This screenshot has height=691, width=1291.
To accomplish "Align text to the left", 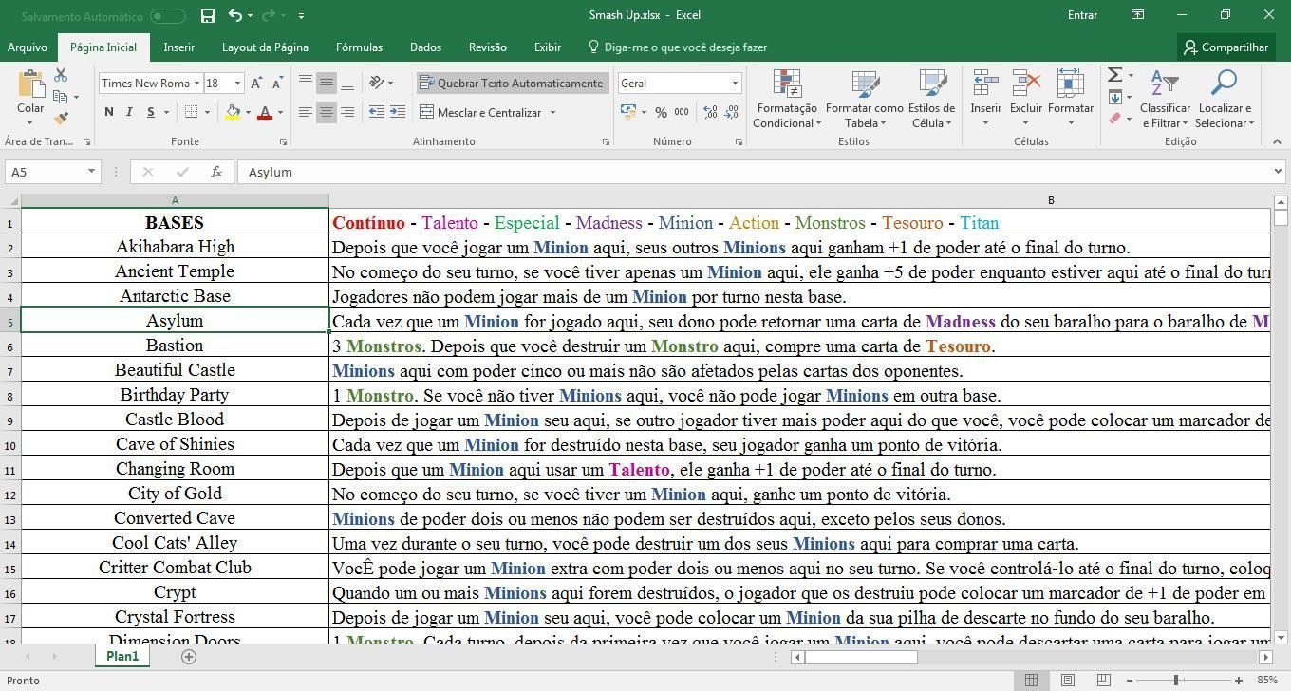I will pyautogui.click(x=305, y=112).
